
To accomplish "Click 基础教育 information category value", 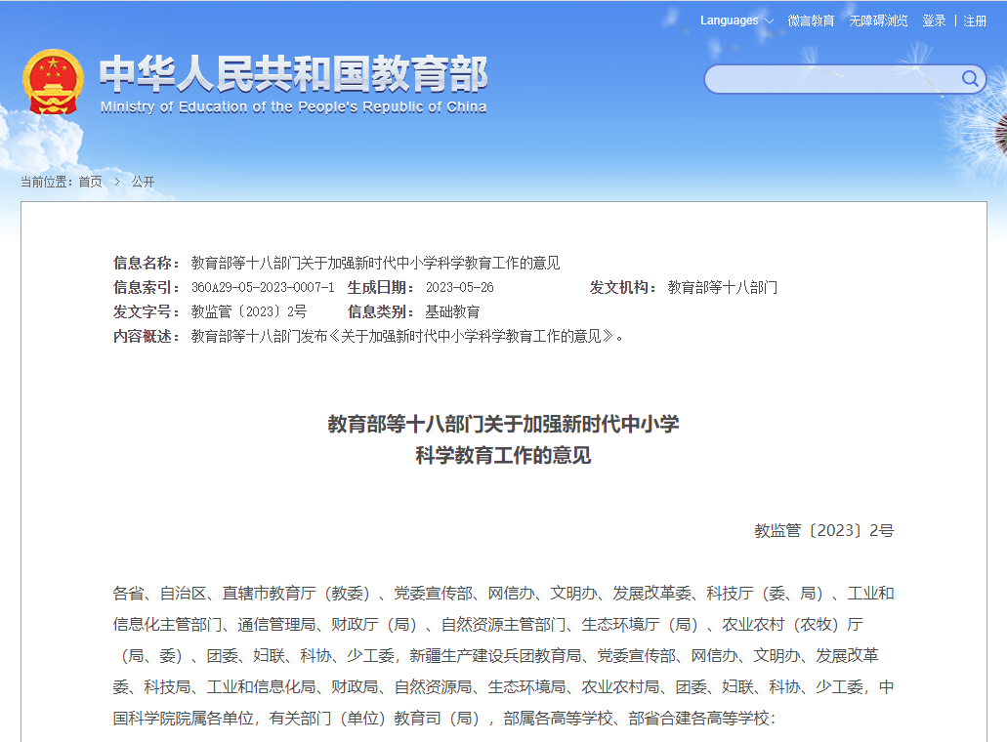I will [x=452, y=311].
